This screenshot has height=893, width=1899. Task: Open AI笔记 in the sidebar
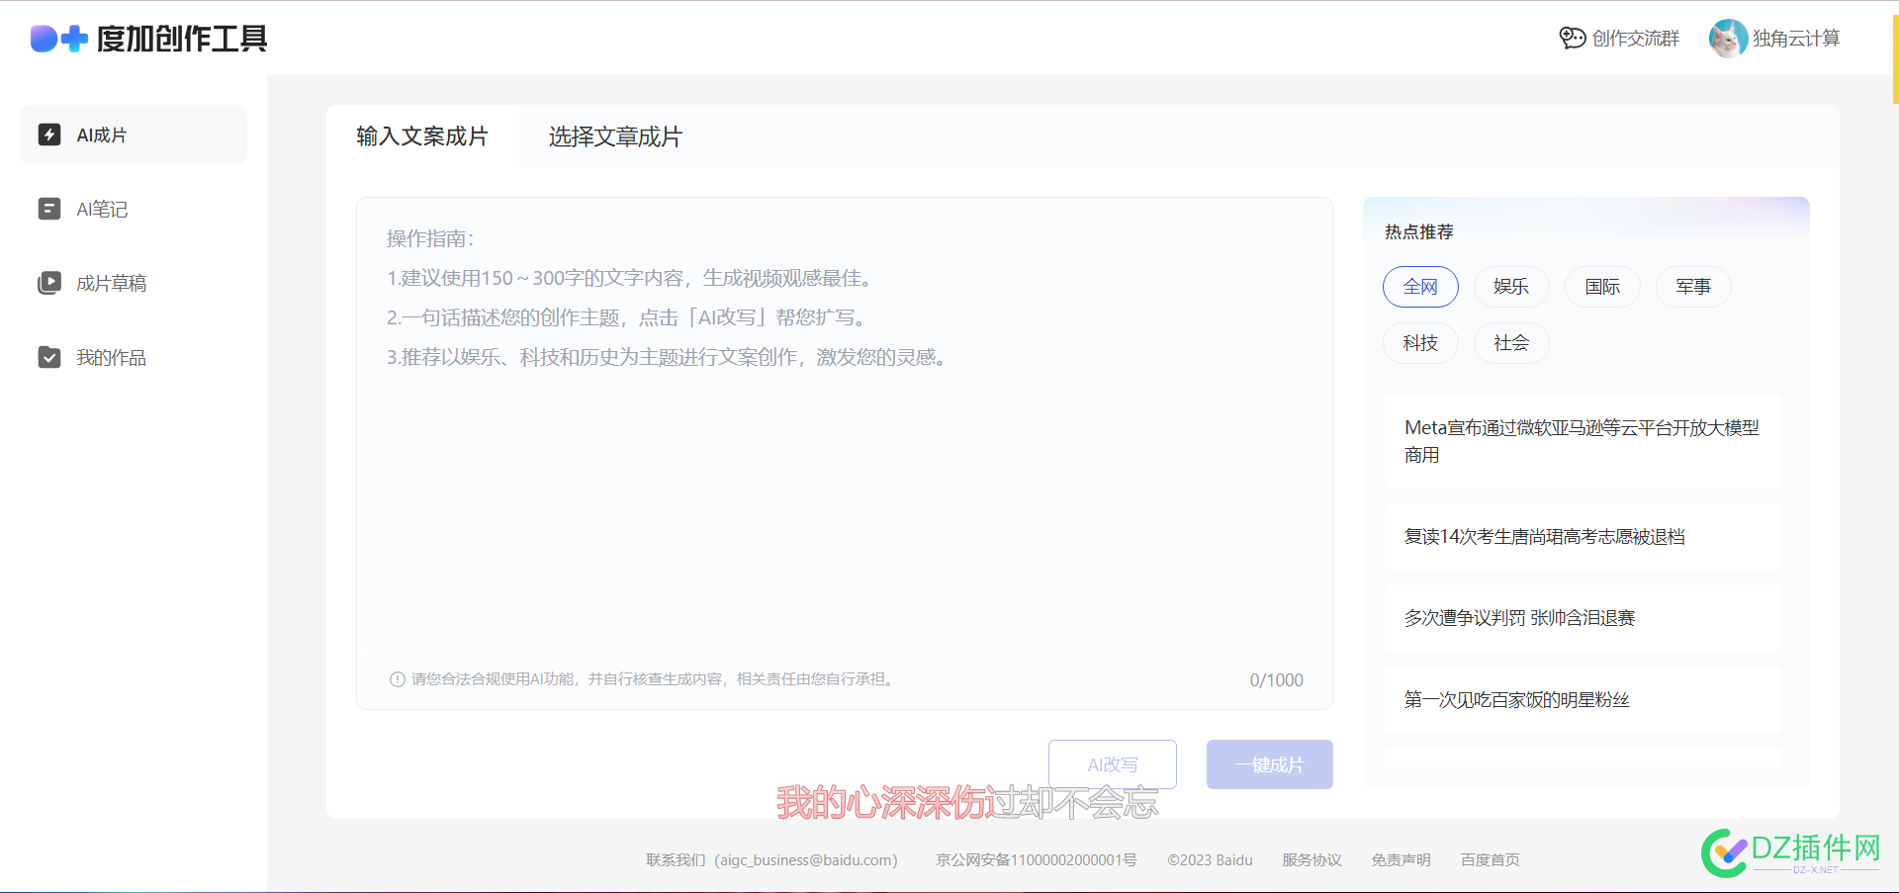(134, 209)
